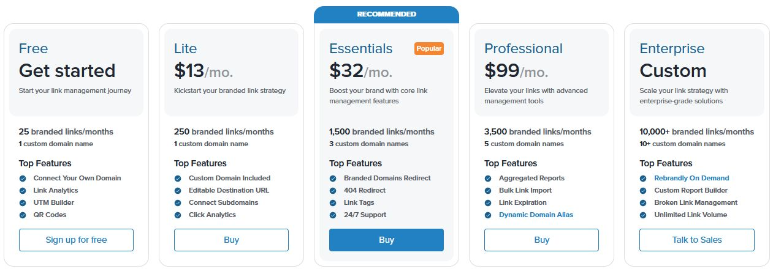
Task: Click the Sign up for free button
Action: coord(76,240)
